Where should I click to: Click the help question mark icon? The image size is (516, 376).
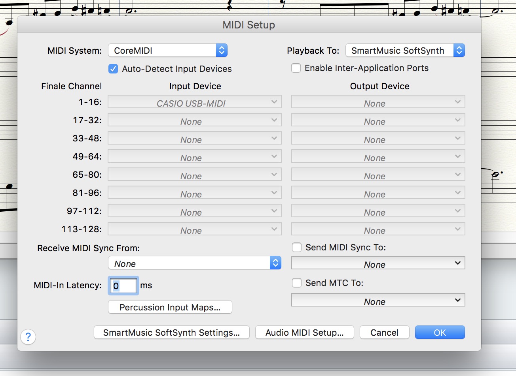[28, 337]
